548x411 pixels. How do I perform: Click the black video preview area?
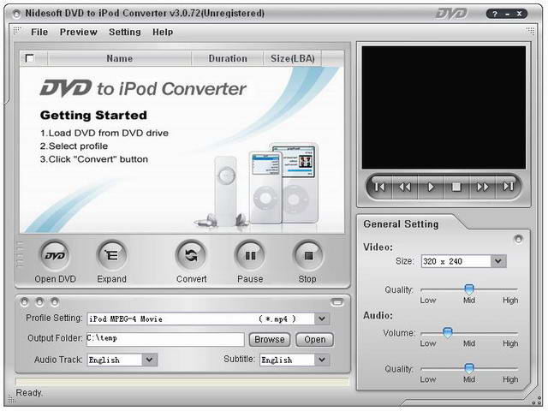[x=444, y=108]
